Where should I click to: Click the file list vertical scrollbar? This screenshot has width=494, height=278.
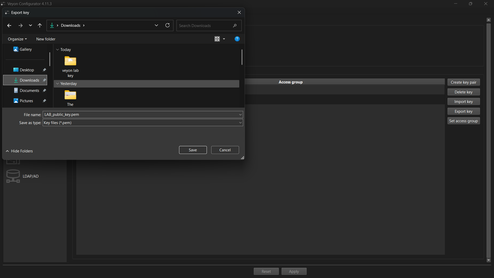(x=242, y=57)
